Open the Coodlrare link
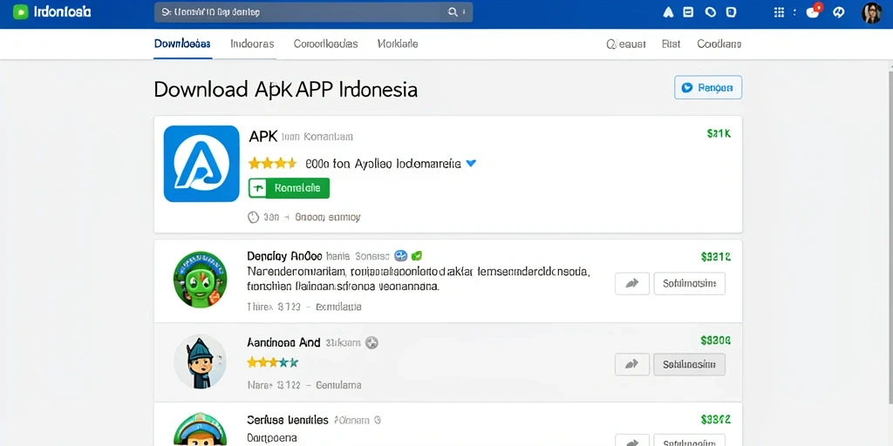Viewport: 893px width, 446px height. point(719,44)
